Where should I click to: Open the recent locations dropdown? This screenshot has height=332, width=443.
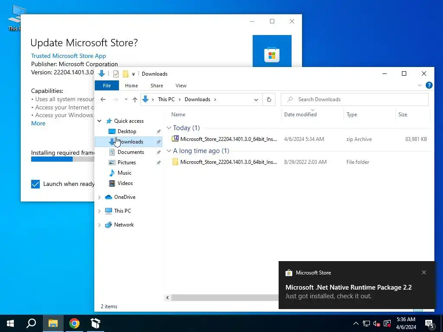click(126, 99)
